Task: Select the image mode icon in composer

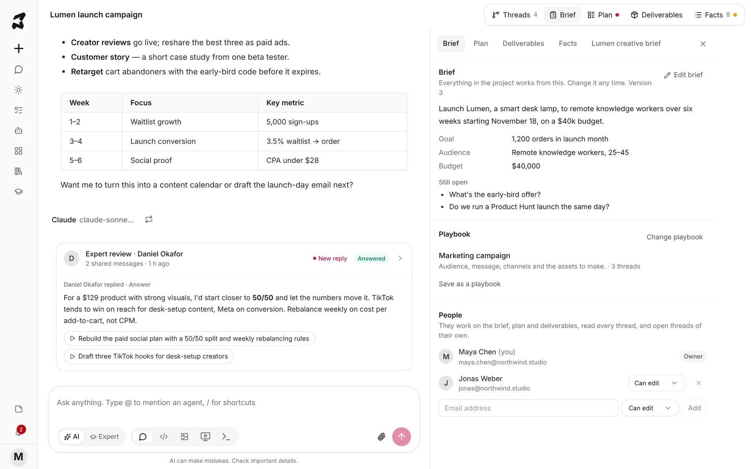Action: click(x=184, y=436)
